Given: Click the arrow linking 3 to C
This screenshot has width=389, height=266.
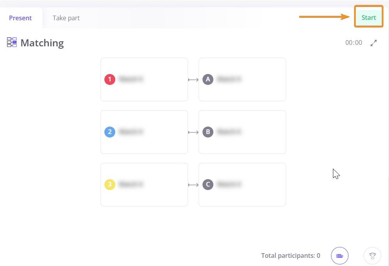Looking at the screenshot, I should click(193, 185).
